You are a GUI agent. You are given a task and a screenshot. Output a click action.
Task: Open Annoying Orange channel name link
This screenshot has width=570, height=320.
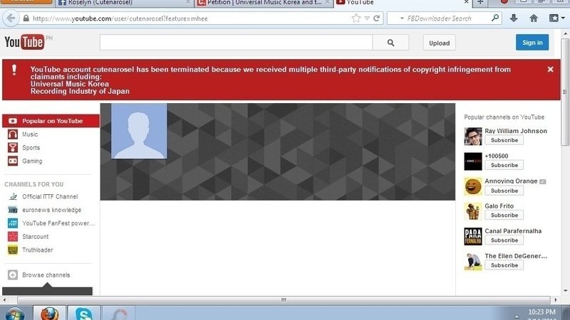511,181
